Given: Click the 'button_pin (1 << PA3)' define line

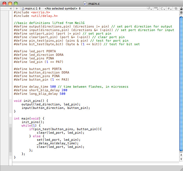Looking at the screenshot, I should click(x=41, y=80).
